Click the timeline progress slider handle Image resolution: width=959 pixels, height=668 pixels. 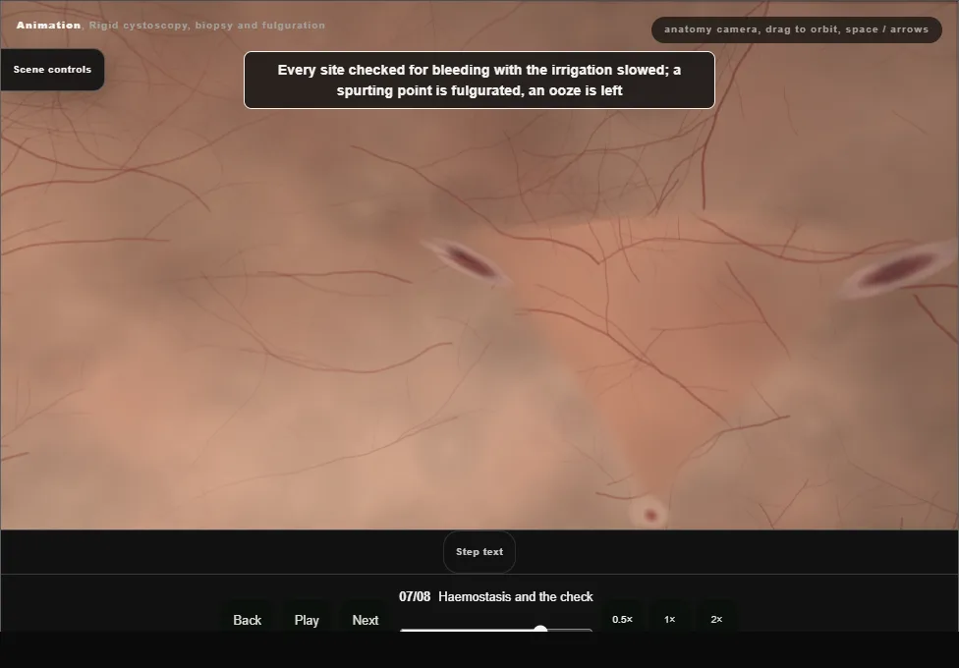pyautogui.click(x=540, y=629)
